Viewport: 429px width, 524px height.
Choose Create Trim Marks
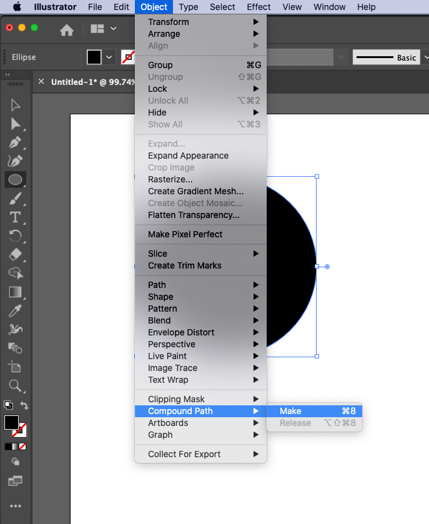coord(201,265)
